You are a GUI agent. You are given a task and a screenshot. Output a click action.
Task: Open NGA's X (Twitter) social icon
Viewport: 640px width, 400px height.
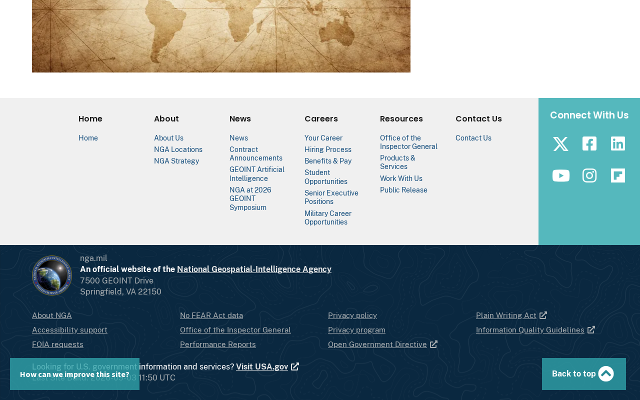pos(560,144)
